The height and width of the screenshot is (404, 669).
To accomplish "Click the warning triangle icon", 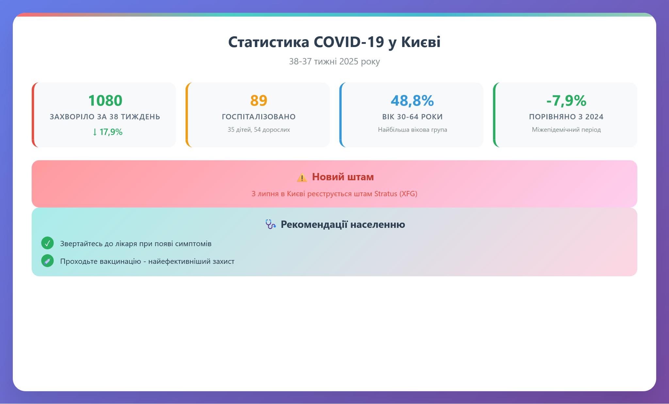I will 302,177.
